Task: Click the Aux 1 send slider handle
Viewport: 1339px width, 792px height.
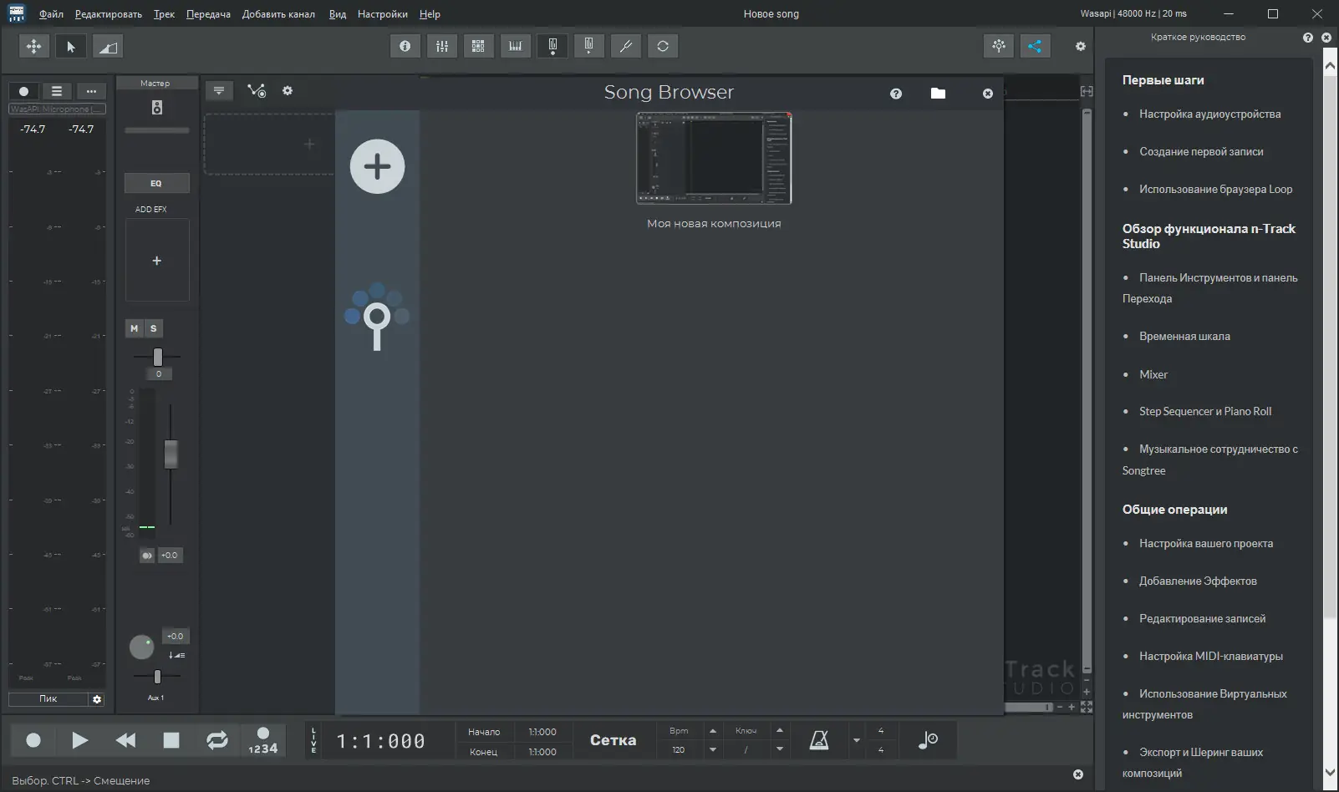Action: coord(157,677)
